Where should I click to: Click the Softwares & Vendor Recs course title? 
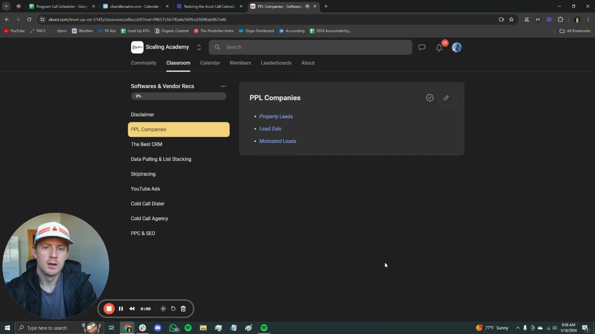(162, 86)
